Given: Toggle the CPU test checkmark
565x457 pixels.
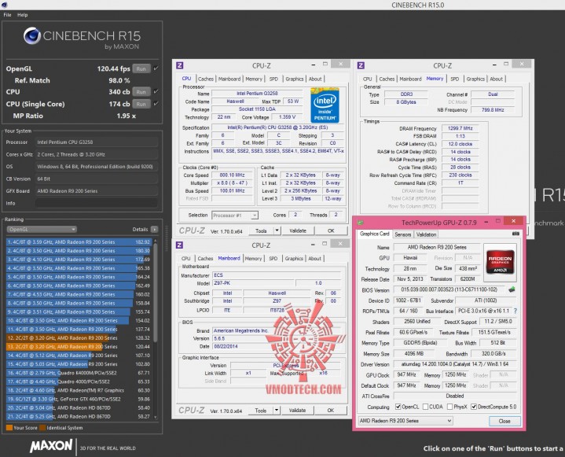Looking at the screenshot, I should point(156,91).
